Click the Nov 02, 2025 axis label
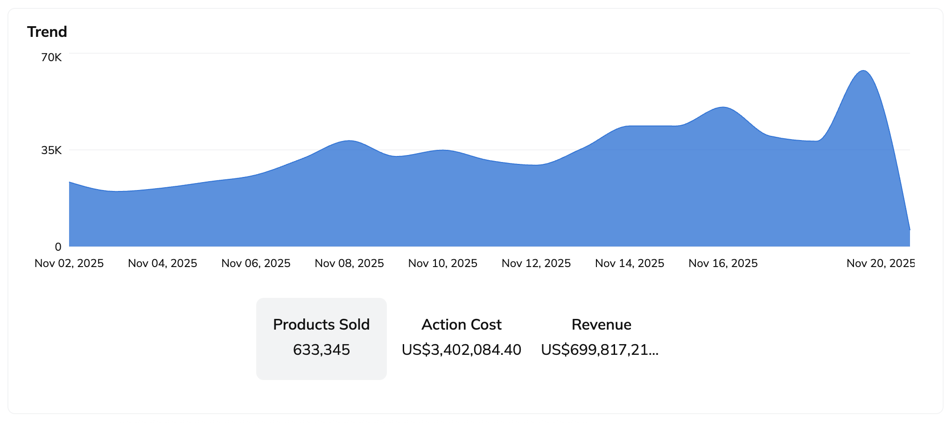The width and height of the screenshot is (952, 423). (69, 263)
